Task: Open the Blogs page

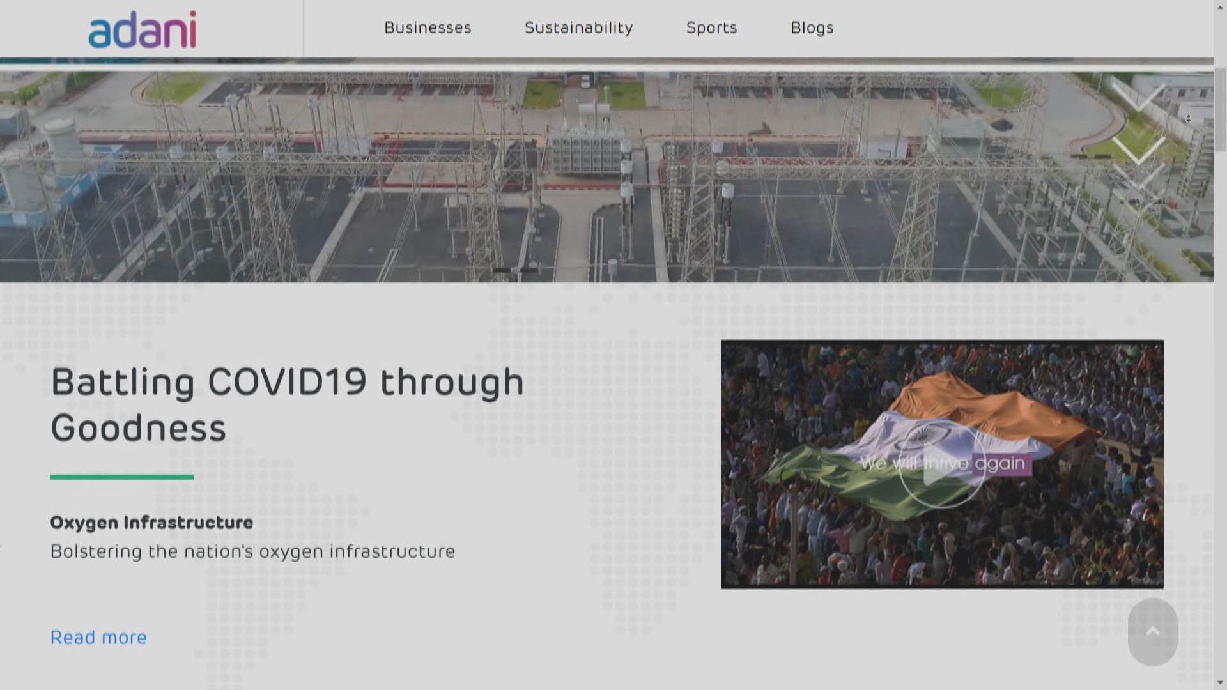Action: tap(812, 28)
